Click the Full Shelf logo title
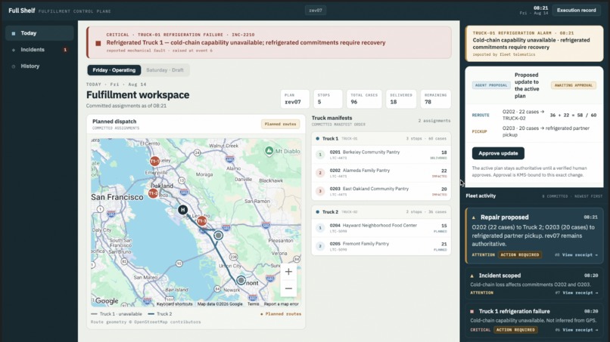Viewport: 610px width, 342px height. (22, 11)
